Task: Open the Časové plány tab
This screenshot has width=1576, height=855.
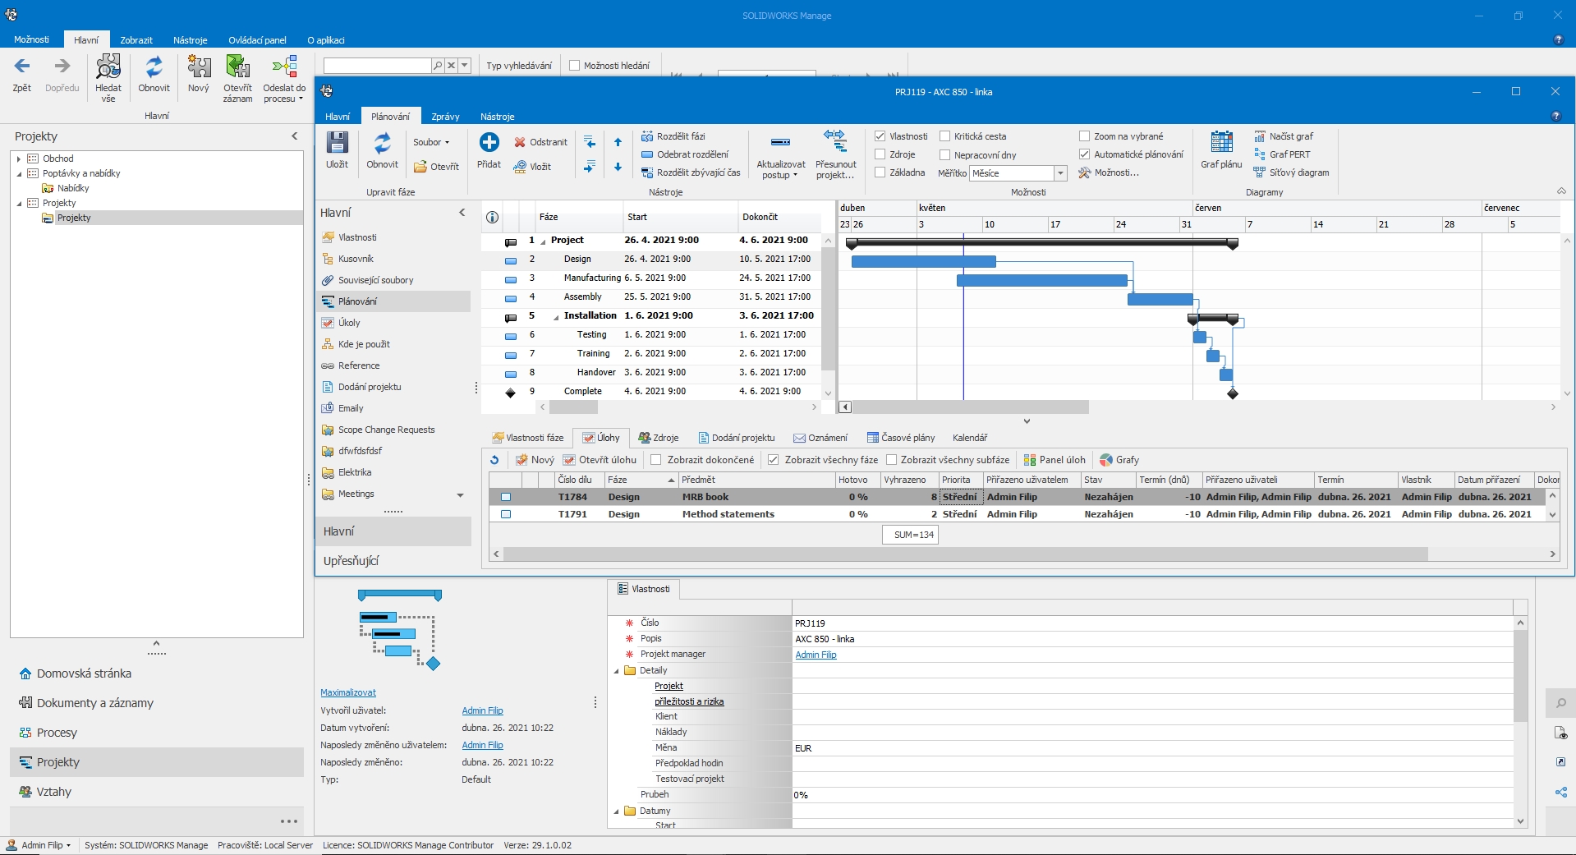Action: point(901,438)
